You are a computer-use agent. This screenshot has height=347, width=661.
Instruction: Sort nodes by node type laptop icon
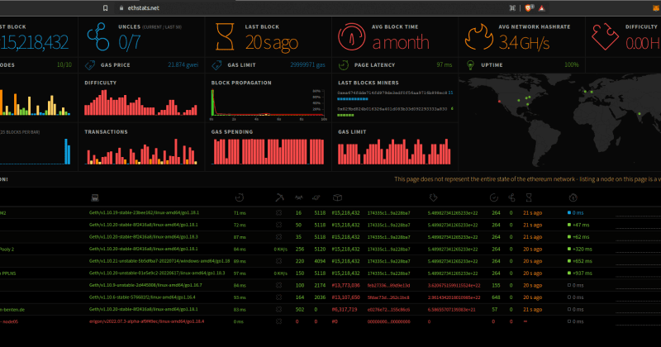(x=95, y=197)
